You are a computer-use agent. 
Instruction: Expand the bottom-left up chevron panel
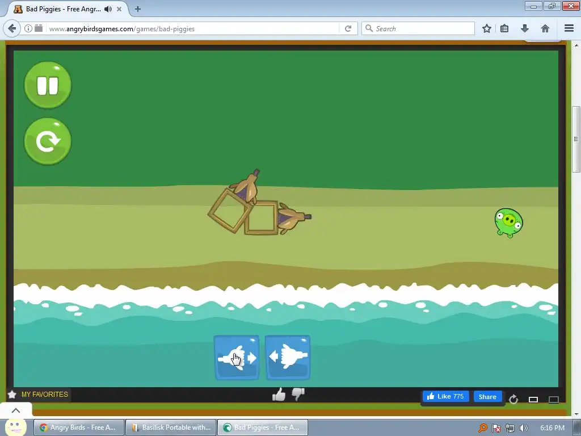[x=16, y=410]
